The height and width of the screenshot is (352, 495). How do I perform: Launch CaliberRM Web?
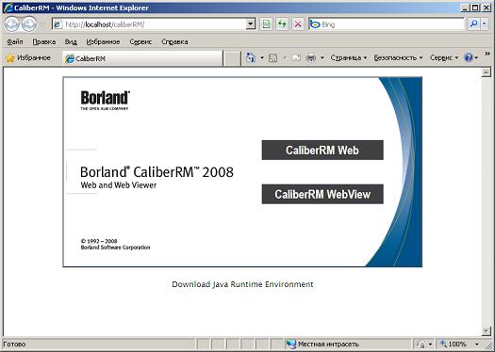[x=322, y=150]
